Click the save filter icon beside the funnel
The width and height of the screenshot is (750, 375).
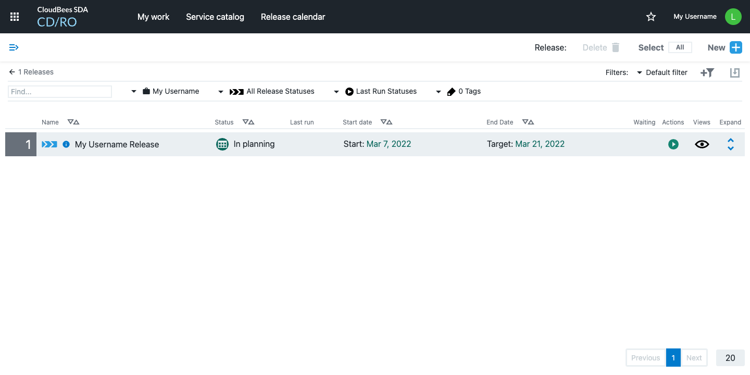[x=734, y=72]
